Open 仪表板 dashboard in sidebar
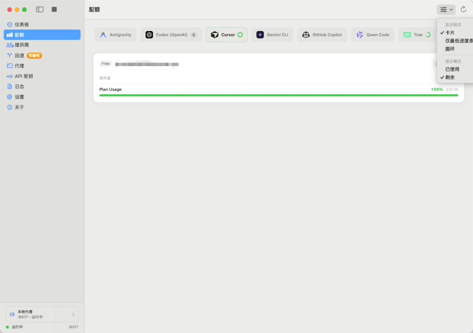Viewport: 473px width, 333px height. 22,25
